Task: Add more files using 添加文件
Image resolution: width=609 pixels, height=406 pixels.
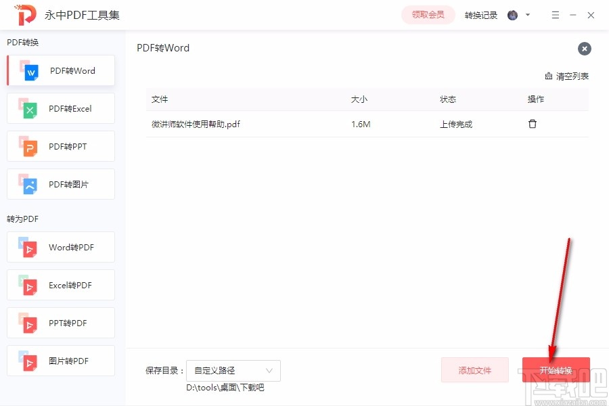Action: [x=475, y=370]
